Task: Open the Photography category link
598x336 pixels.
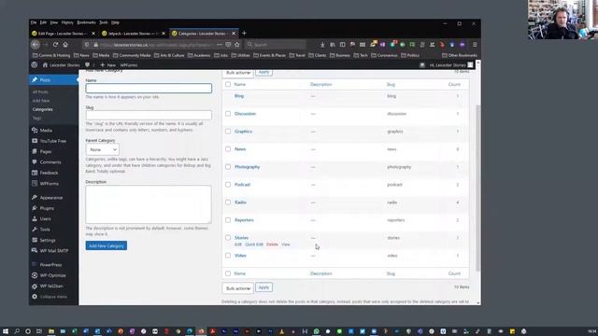Action: [x=247, y=167]
